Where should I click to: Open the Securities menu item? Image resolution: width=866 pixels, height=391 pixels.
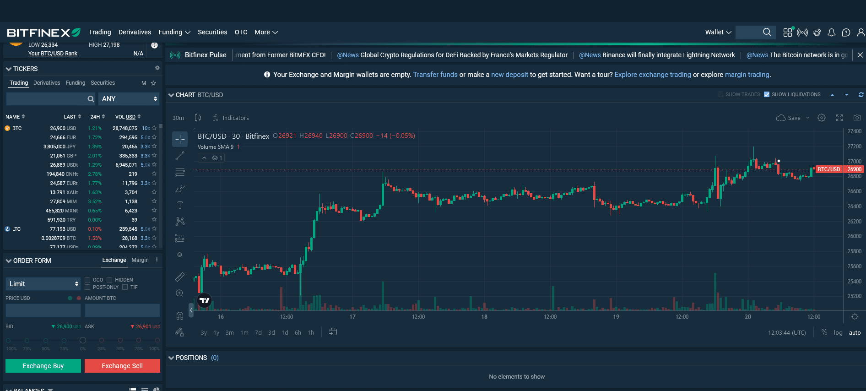click(x=212, y=32)
